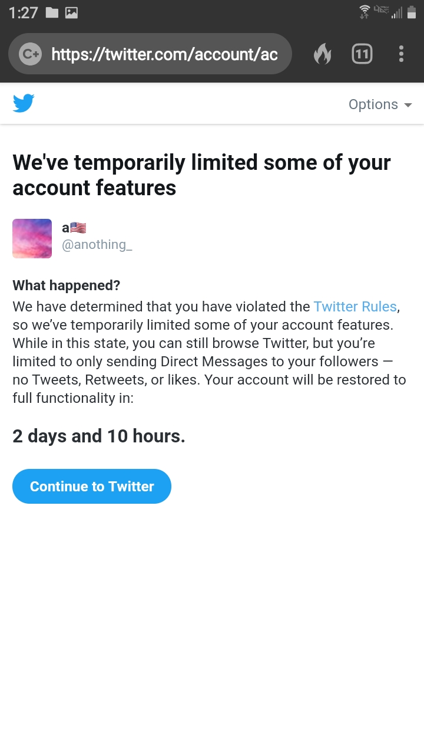Click the twitter.com address bar field
Screen dimensions: 424x755
(x=164, y=54)
